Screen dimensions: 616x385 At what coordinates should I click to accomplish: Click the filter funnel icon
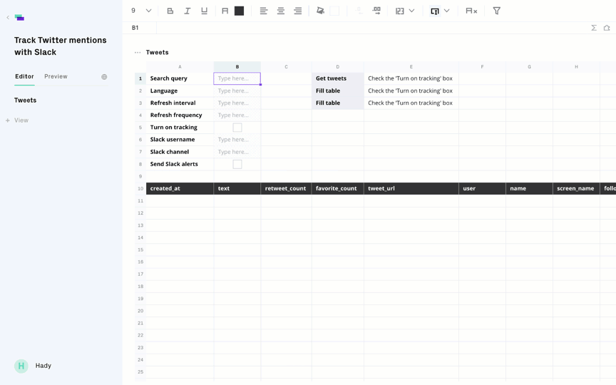[x=496, y=11]
